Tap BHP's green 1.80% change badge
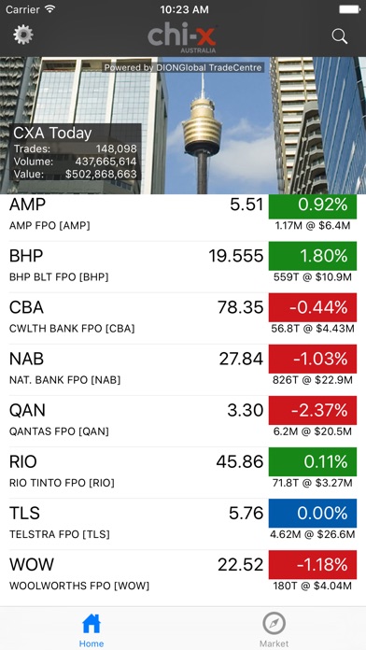This screenshot has height=650, width=366. [x=313, y=256]
